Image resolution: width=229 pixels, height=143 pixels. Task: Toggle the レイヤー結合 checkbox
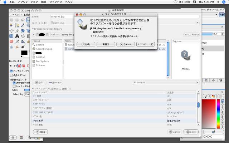[x=14, y=87]
